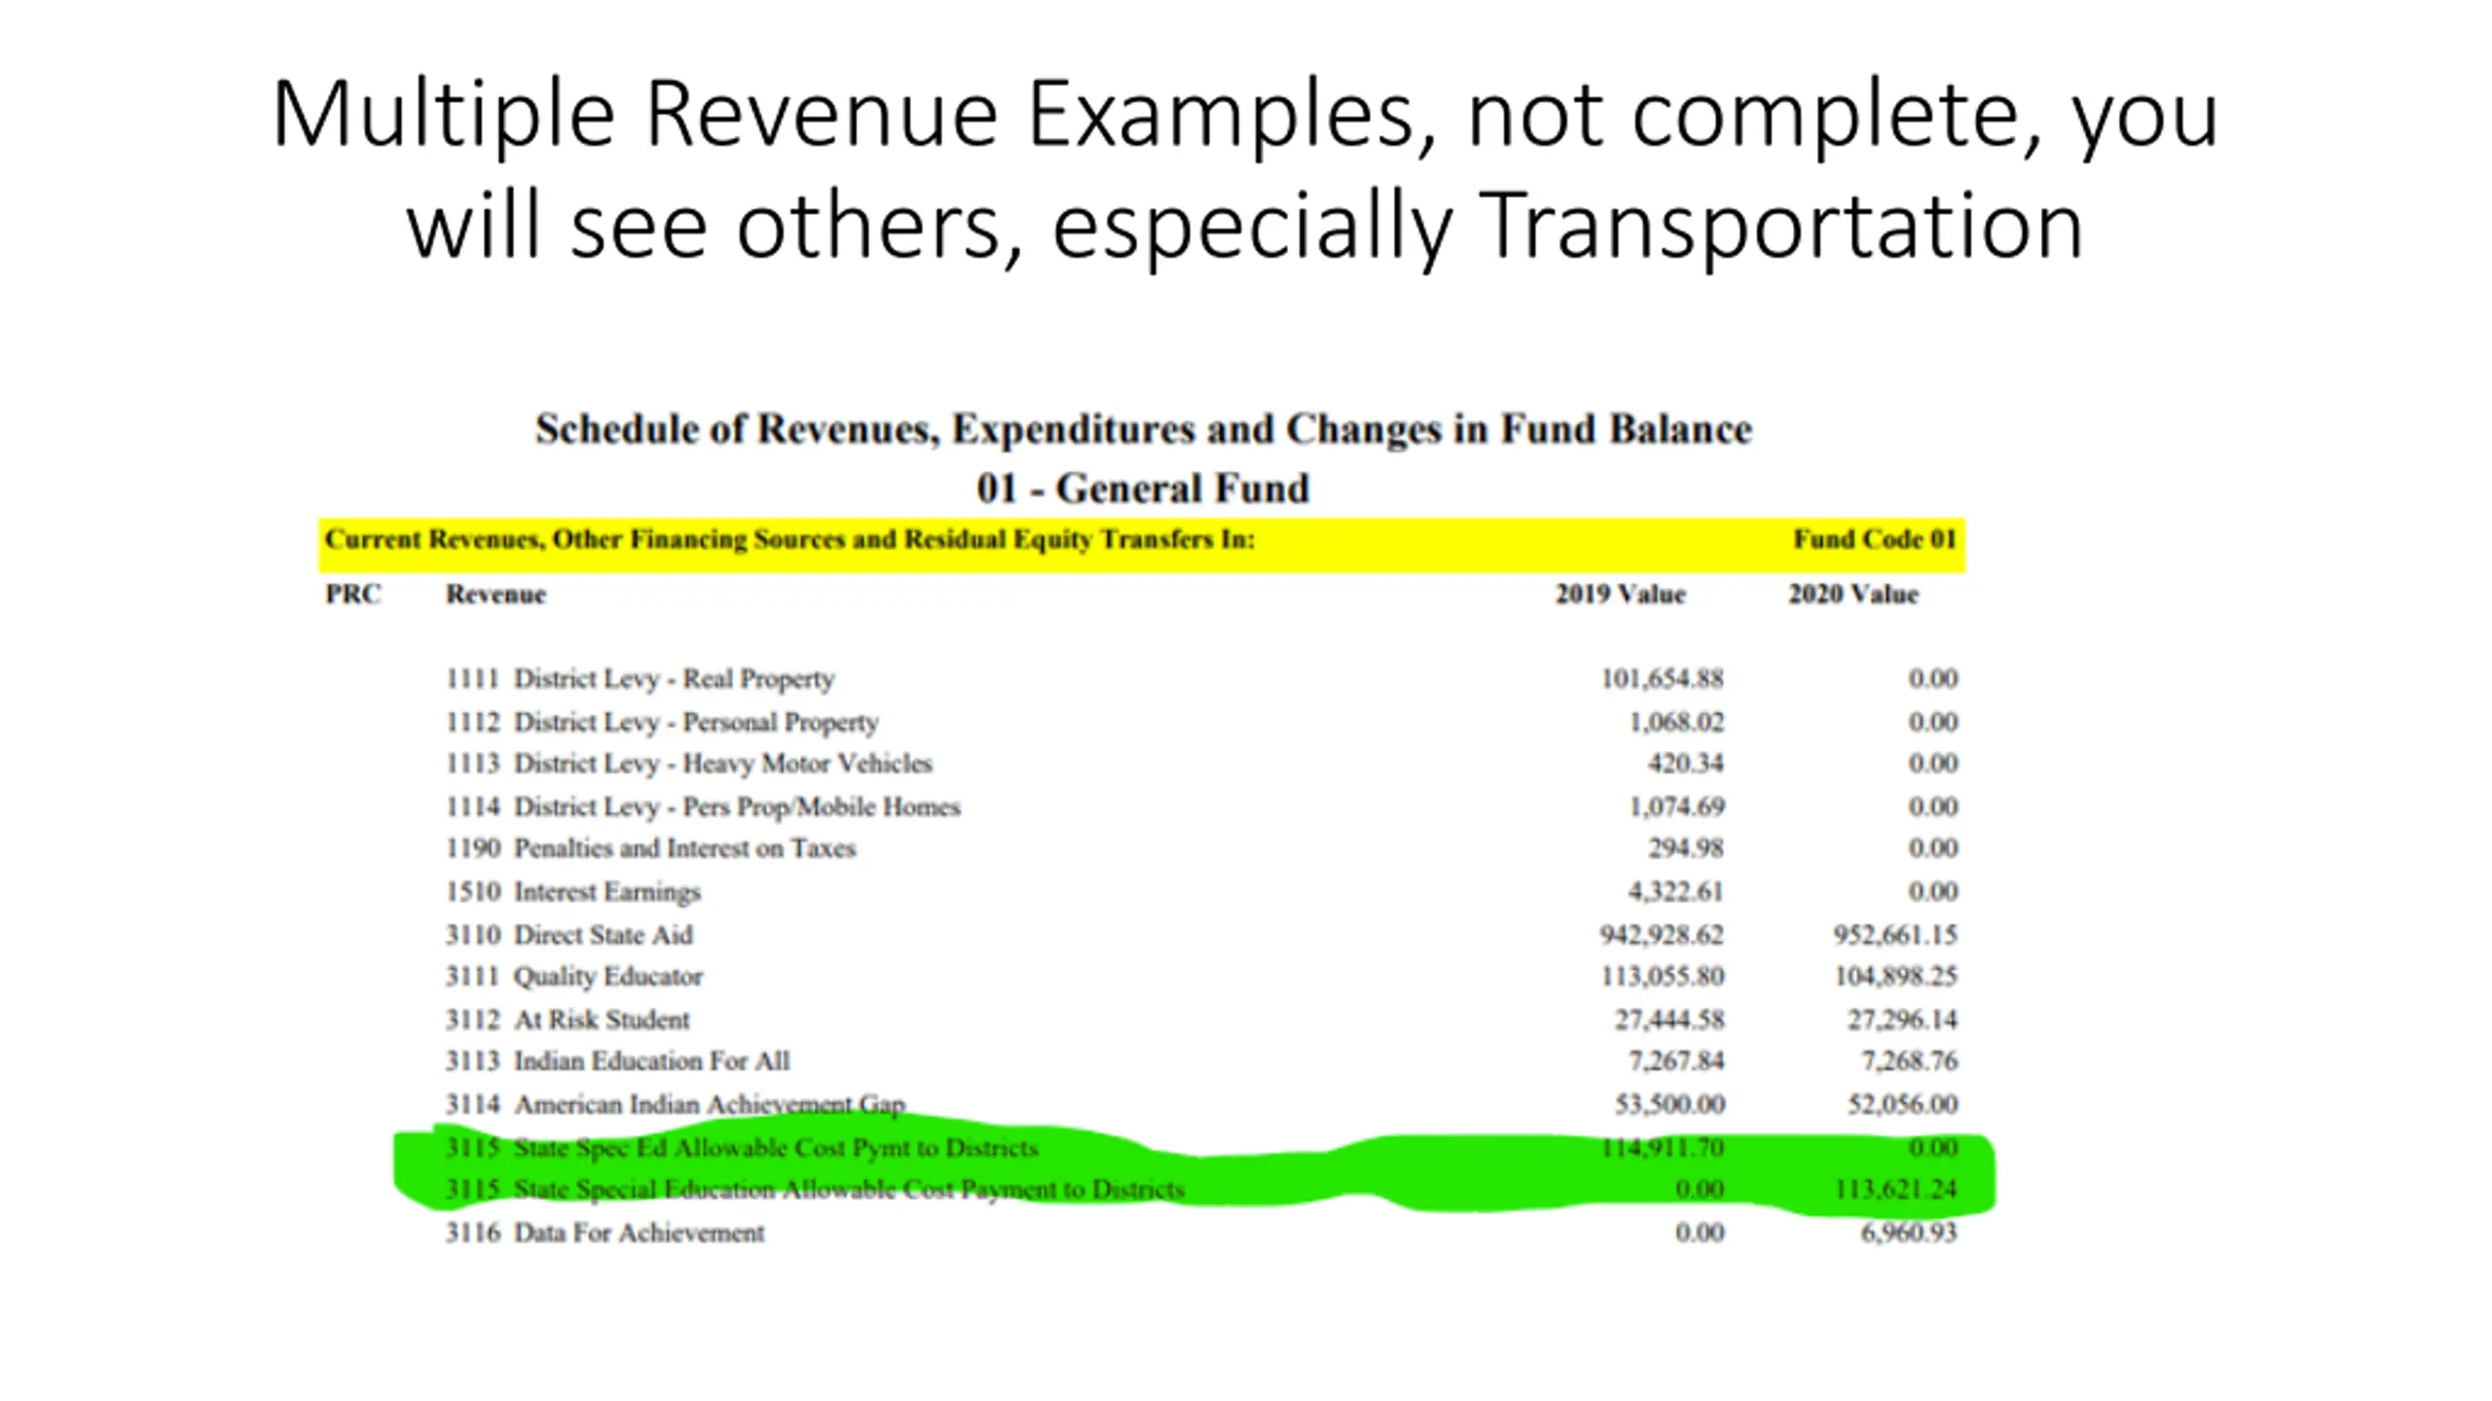Click the 942,928.62 value

[x=1662, y=935]
